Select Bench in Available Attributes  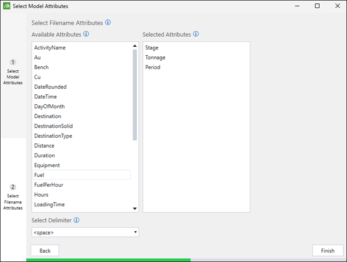pos(81,67)
